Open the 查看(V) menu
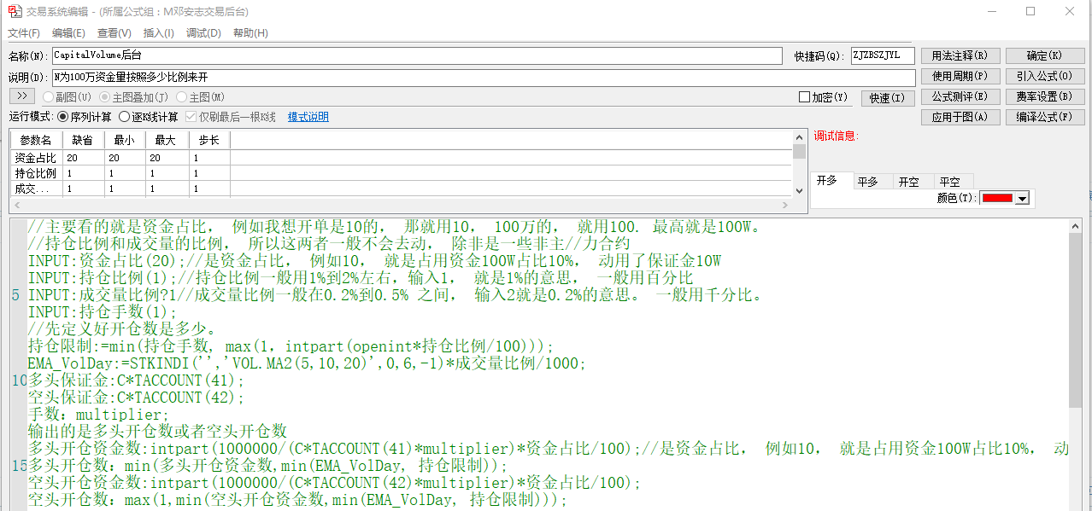1092x511 pixels. click(x=114, y=33)
